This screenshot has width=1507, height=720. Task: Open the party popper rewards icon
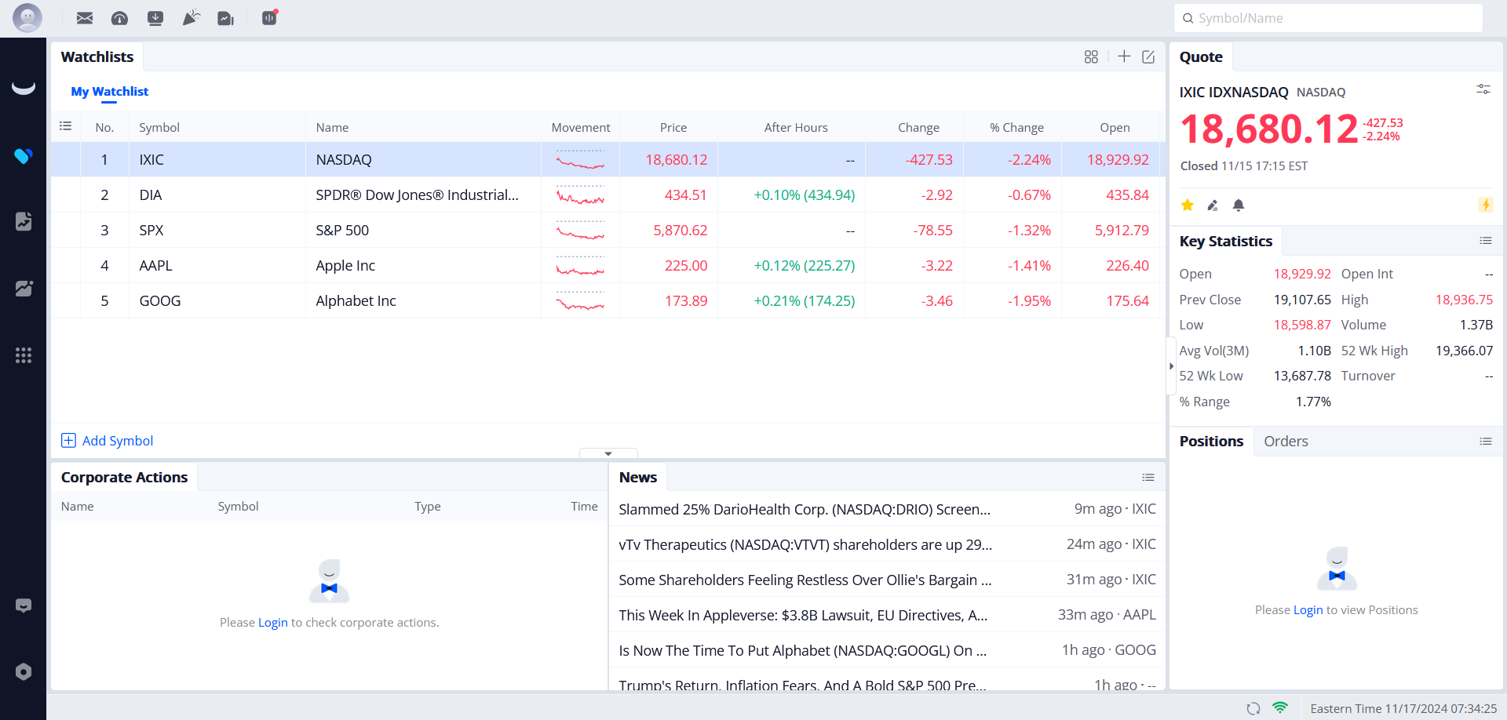tap(191, 18)
